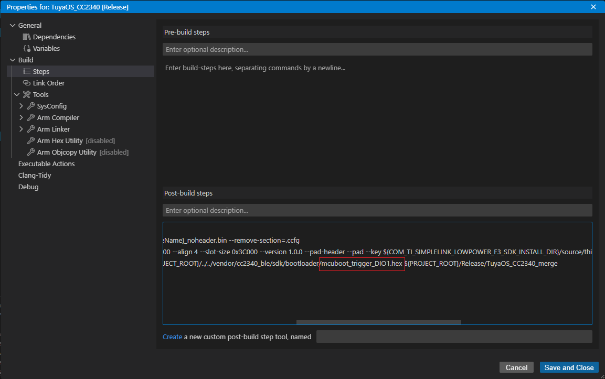
Task: Click the Pre-build steps heading
Action: (187, 33)
